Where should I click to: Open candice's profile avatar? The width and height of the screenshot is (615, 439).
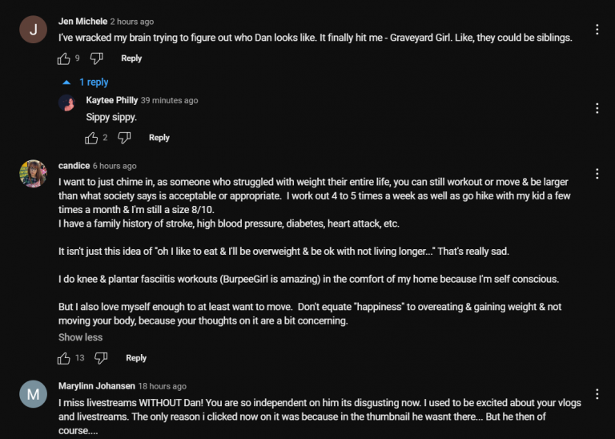pyautogui.click(x=34, y=173)
